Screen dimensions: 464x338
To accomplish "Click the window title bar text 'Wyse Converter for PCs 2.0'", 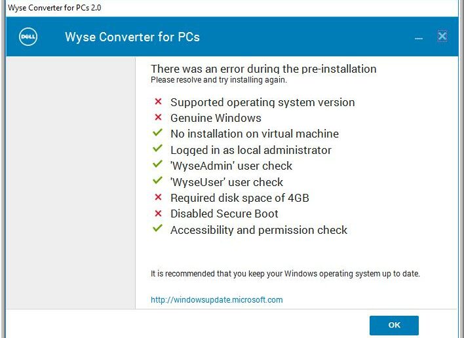I will click(54, 8).
